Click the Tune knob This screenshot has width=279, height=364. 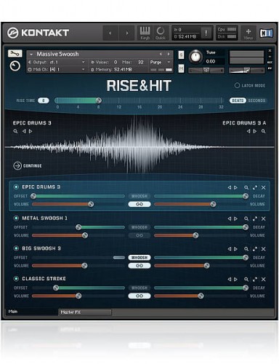point(195,57)
